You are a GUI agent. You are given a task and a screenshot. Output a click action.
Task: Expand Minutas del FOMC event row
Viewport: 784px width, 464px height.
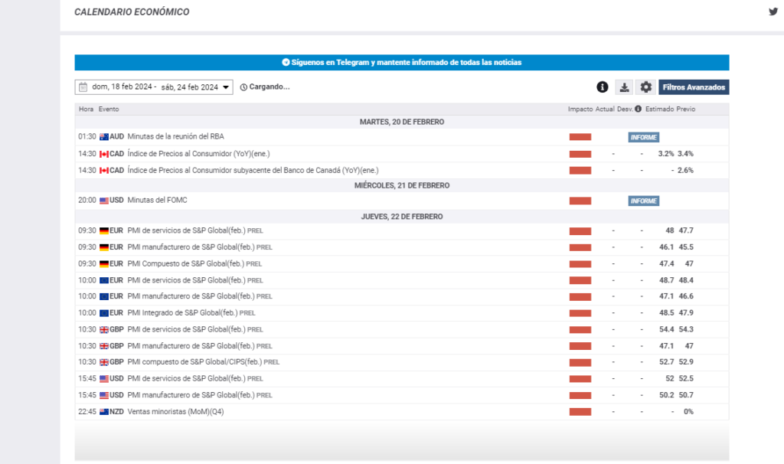click(157, 201)
